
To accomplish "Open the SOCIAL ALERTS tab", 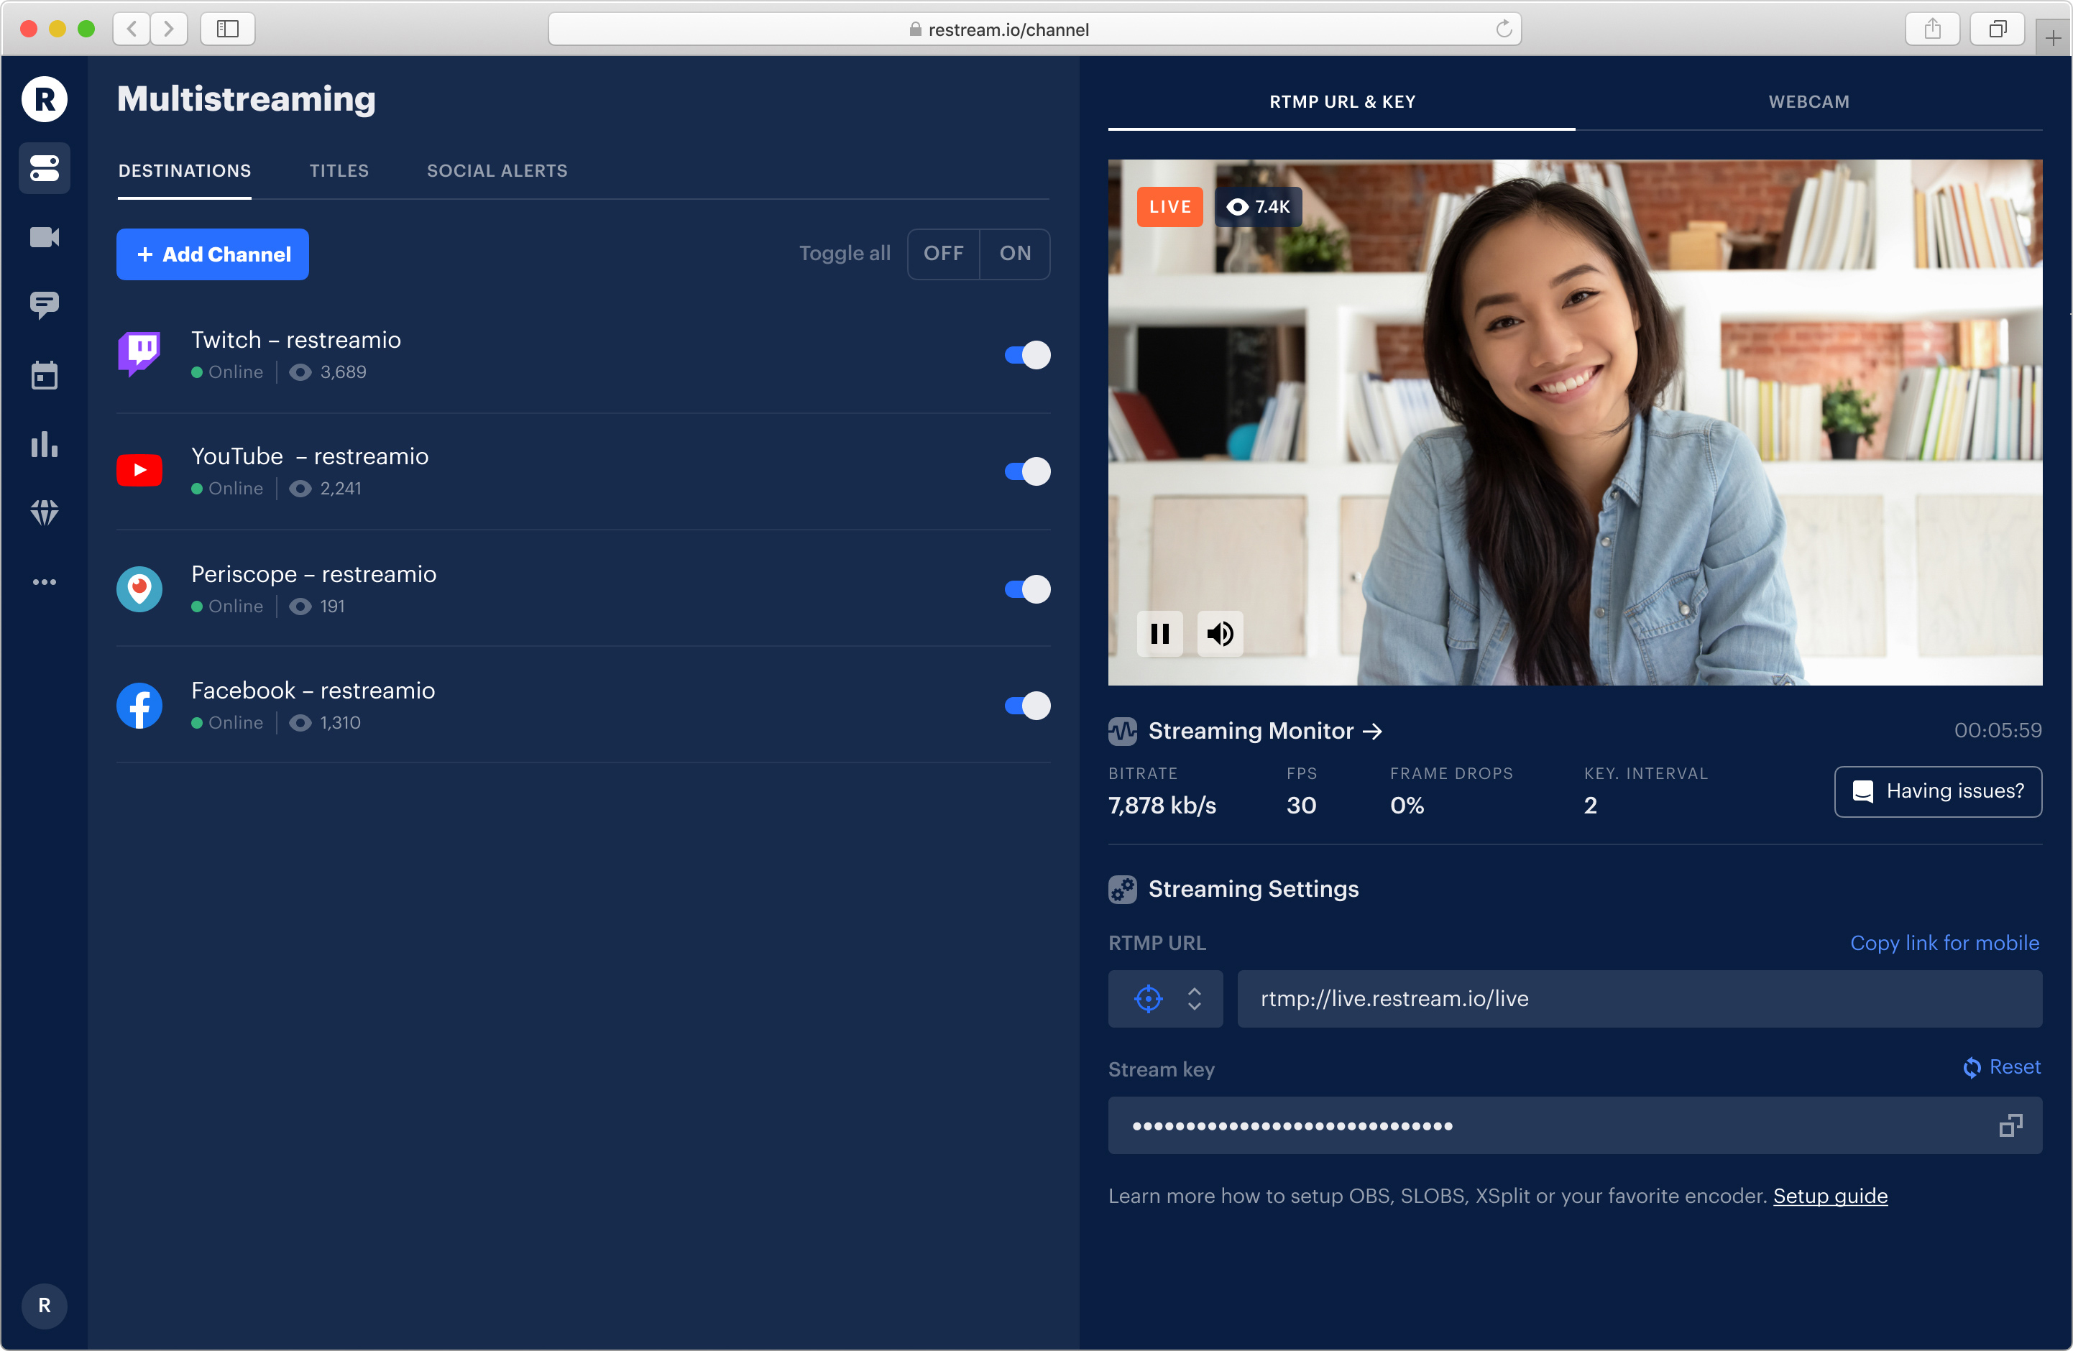I will [x=497, y=171].
